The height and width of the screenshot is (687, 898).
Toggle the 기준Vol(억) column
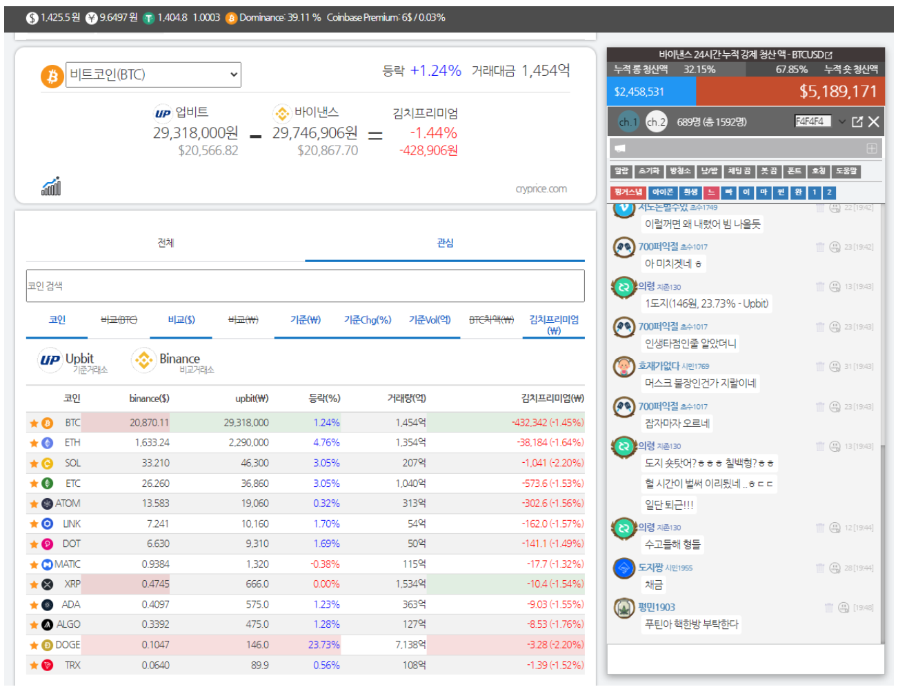point(430,320)
